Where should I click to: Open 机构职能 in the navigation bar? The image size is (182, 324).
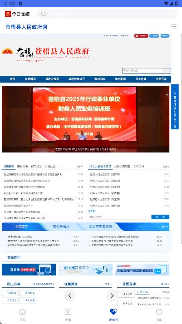point(120,79)
